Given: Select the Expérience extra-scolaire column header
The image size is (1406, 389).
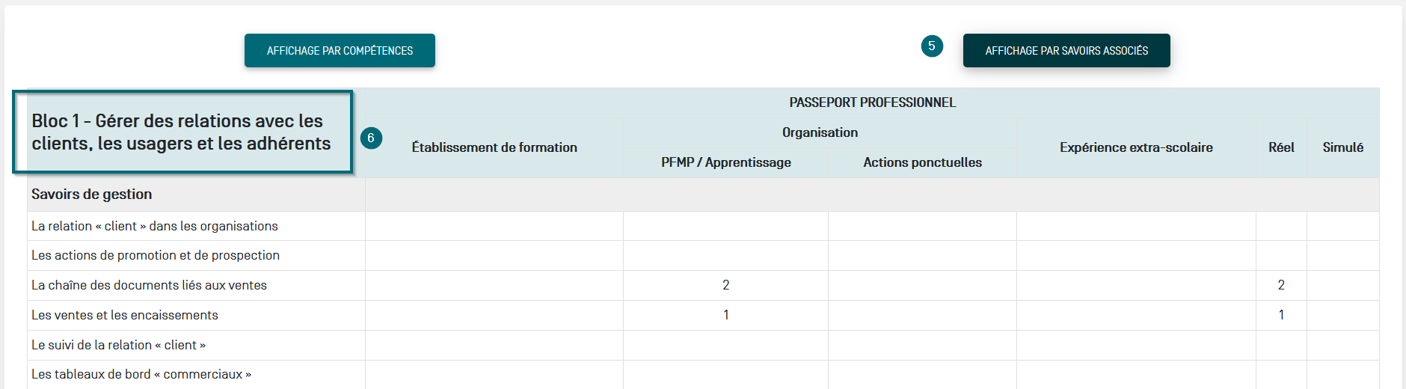Looking at the screenshot, I should tap(1135, 147).
